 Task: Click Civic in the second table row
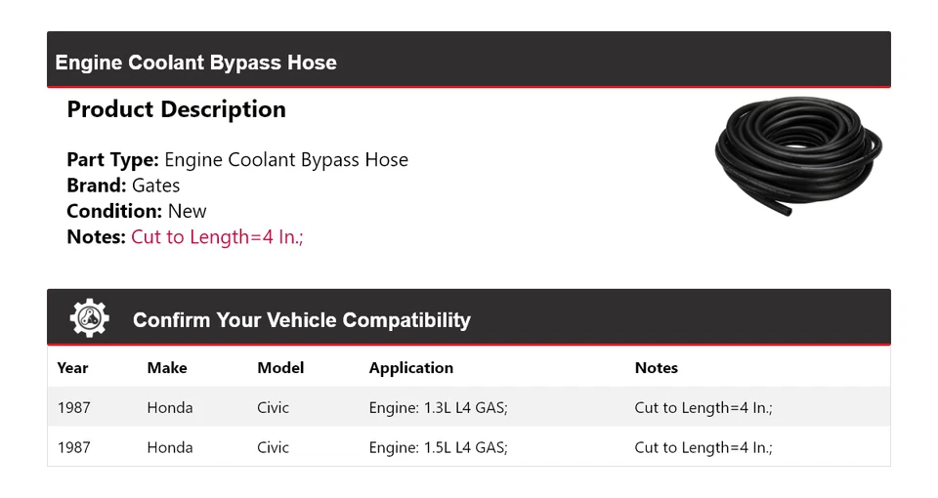[x=273, y=447]
